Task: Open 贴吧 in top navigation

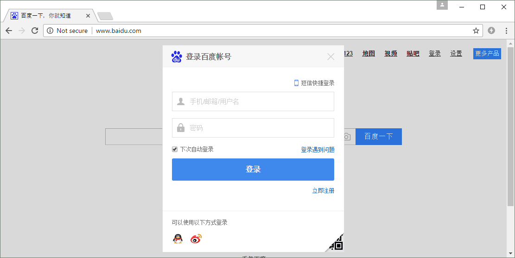Action: (413, 54)
